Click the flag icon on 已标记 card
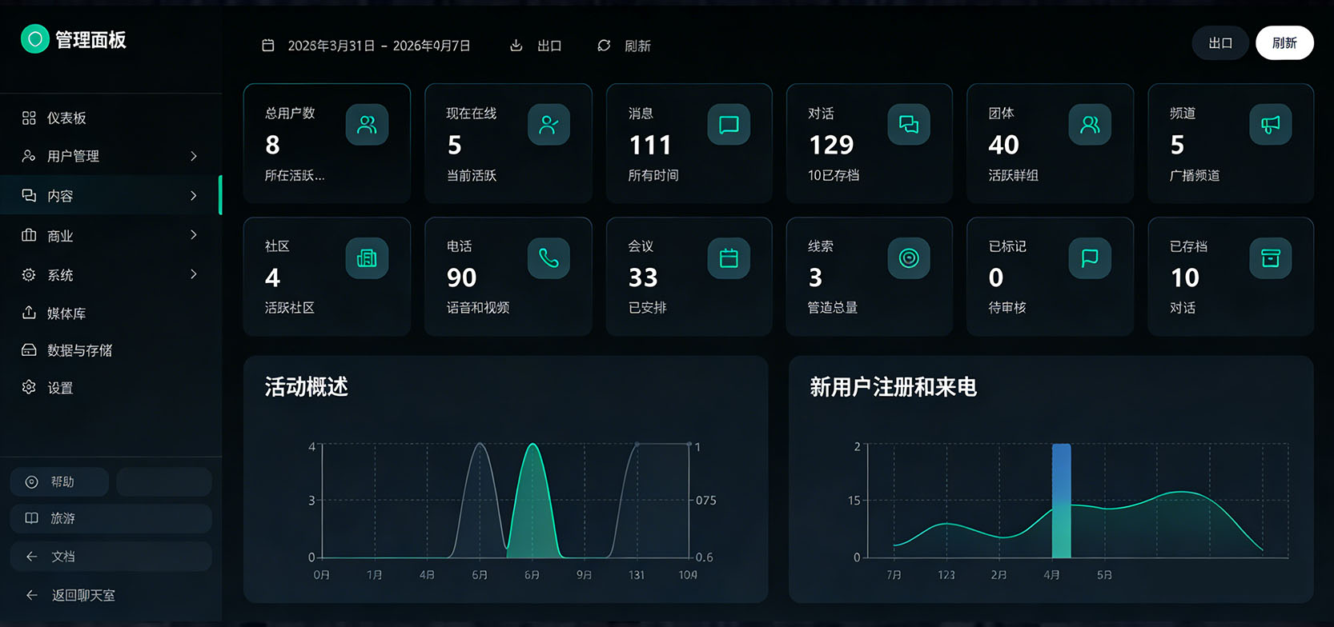 [1090, 258]
